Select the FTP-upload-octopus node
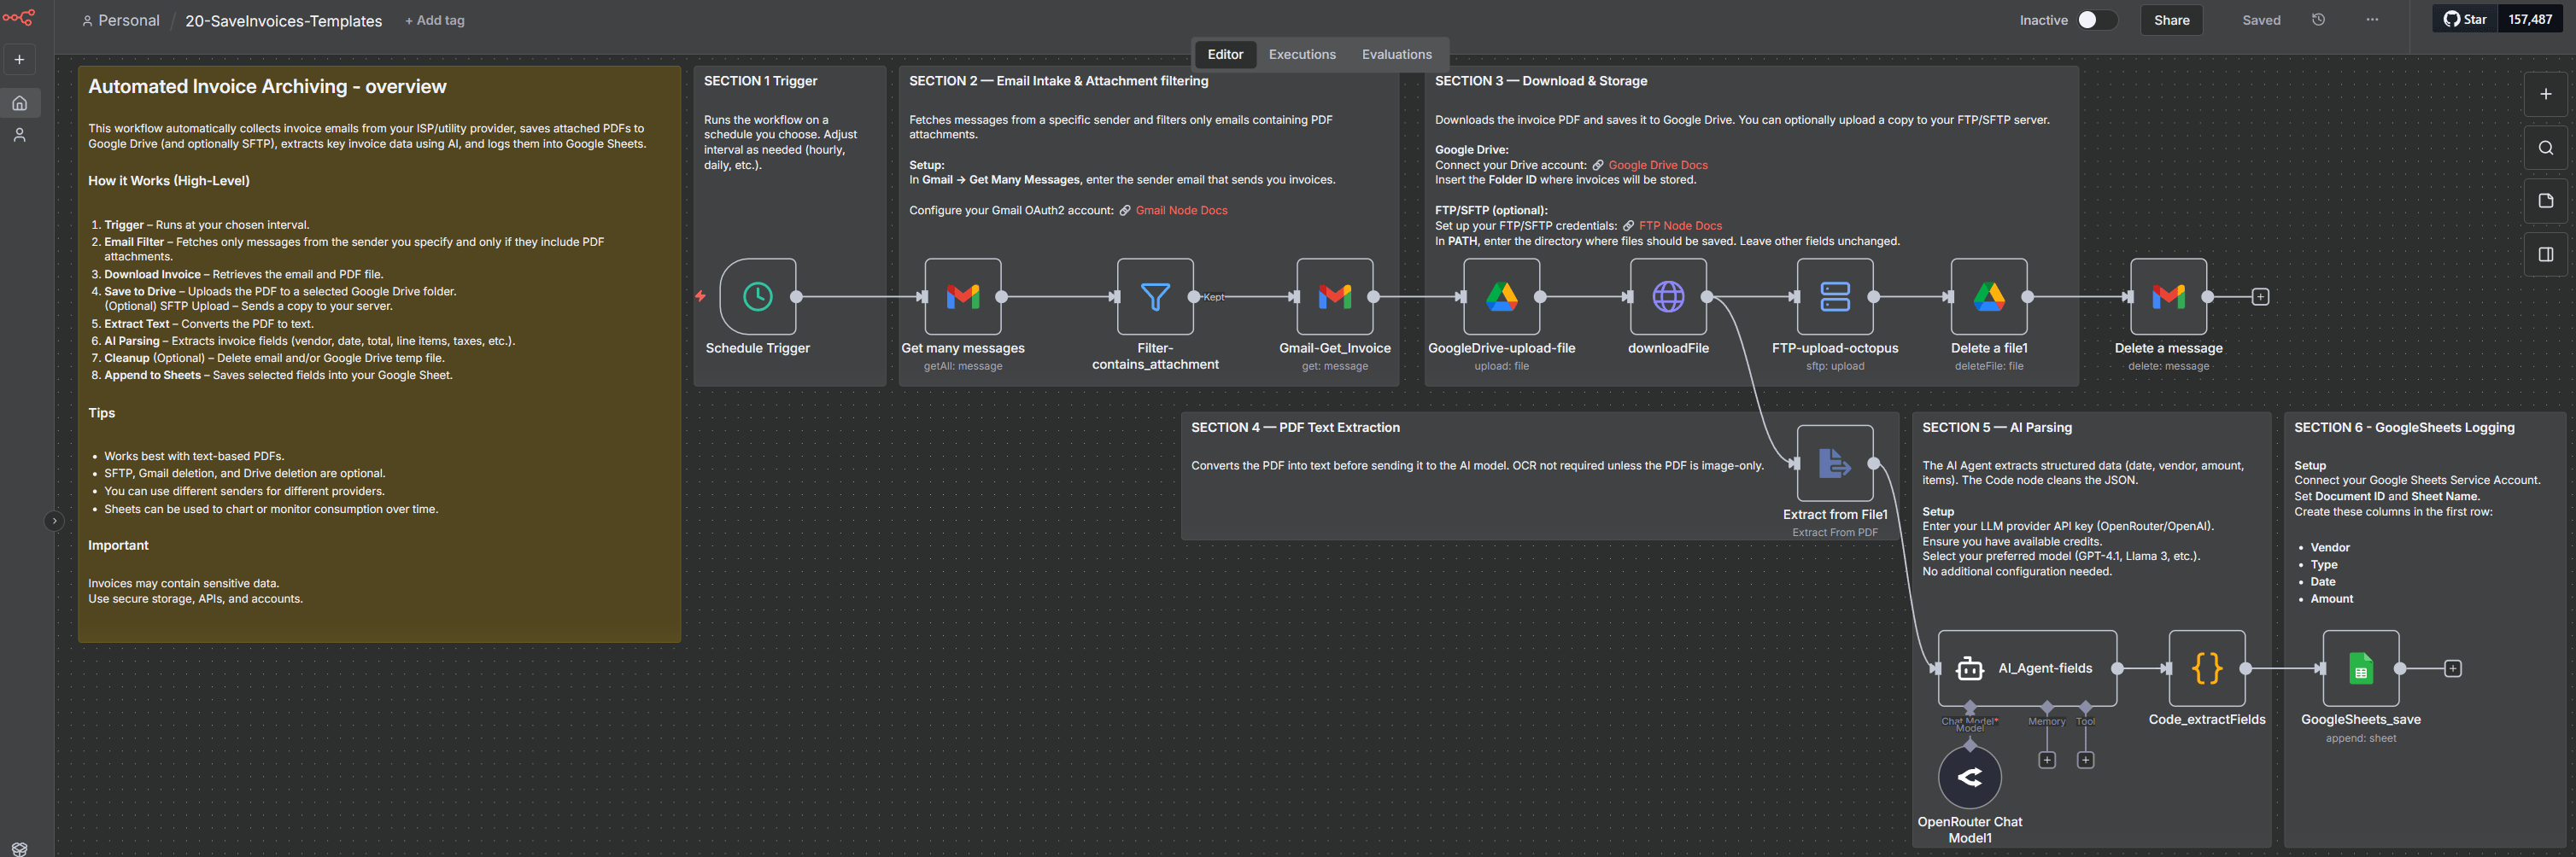Image resolution: width=2576 pixels, height=857 pixels. pyautogui.click(x=1834, y=297)
